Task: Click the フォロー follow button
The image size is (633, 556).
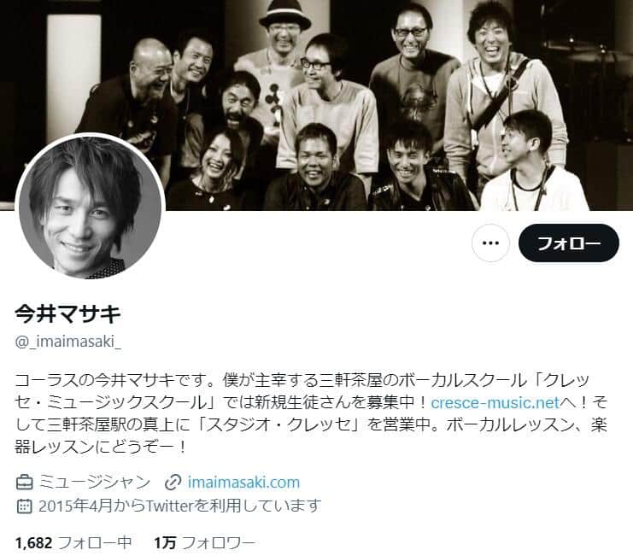Action: tap(568, 243)
